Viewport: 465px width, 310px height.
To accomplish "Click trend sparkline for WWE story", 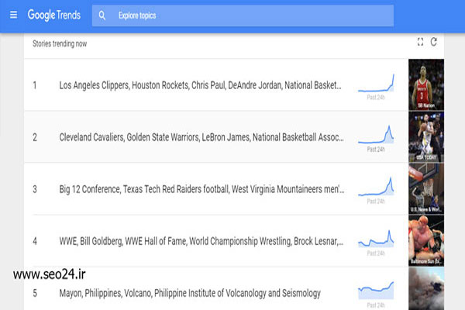I will point(376,239).
